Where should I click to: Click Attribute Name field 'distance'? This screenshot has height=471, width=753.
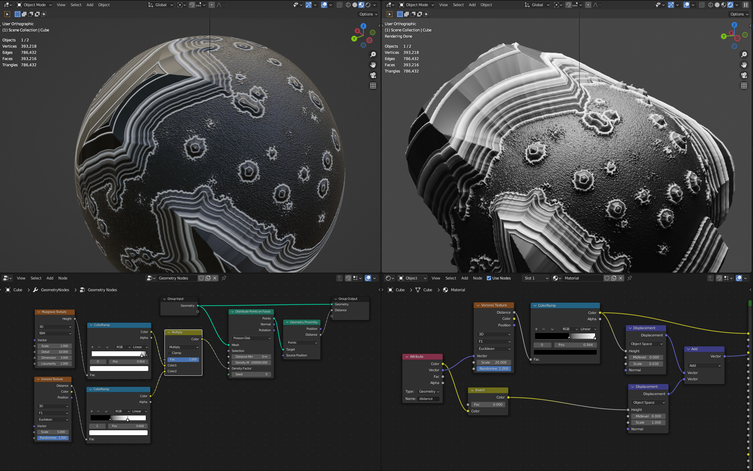pos(429,399)
